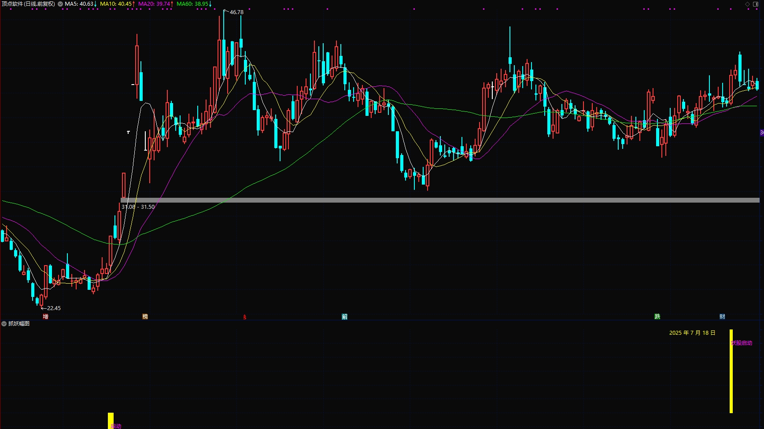Click the red S marker icon
Viewport: 764px width, 429px height.
[245, 317]
